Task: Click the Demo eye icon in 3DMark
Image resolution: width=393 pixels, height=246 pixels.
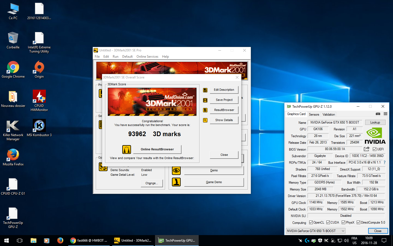Action: pos(176,171)
